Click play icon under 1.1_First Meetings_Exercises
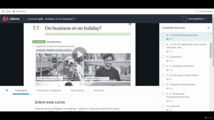This screenshot has height=120, width=214. coord(167,39)
